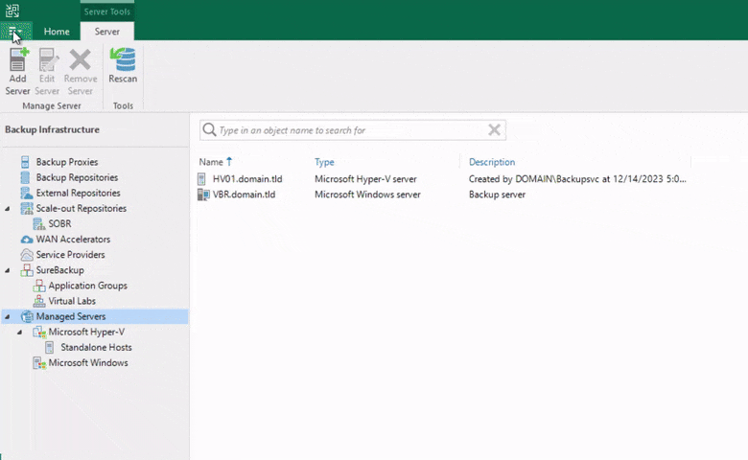
Task: Click the Microsoft Hyper-V tree icon
Action: pos(39,332)
